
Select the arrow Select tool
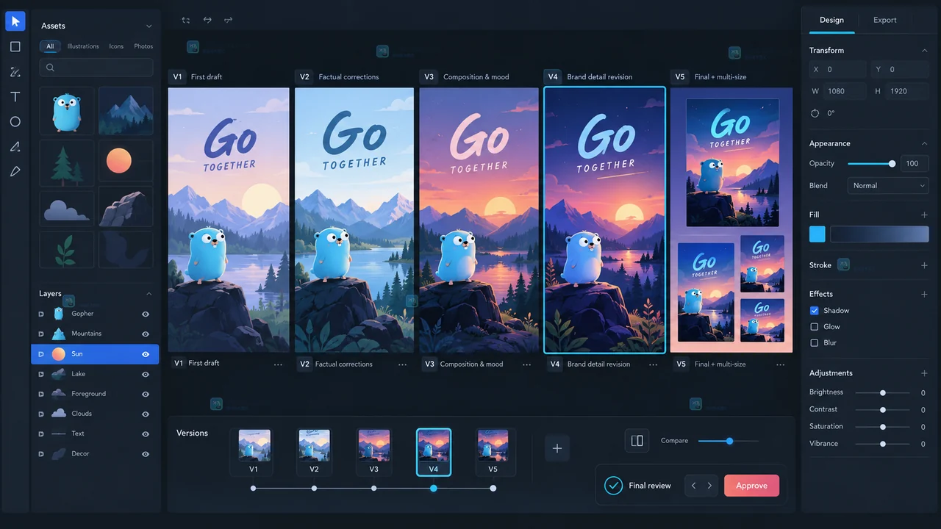[x=15, y=21]
